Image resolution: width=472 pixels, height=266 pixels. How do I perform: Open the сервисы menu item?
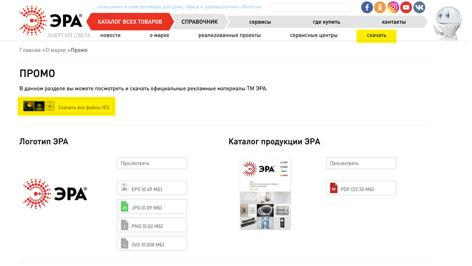260,22
